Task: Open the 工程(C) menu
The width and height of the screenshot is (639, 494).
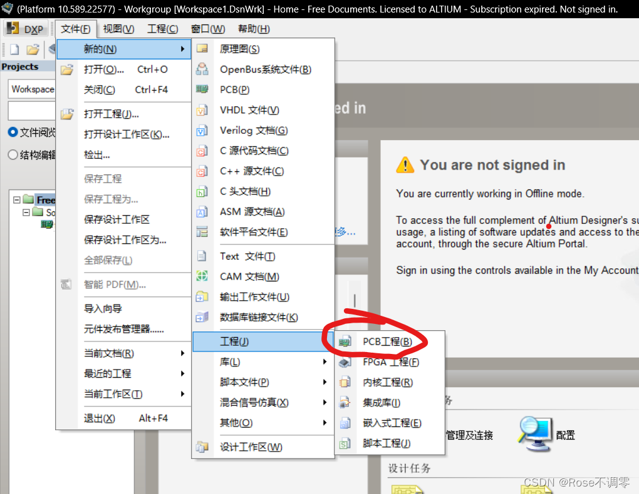Action: click(x=163, y=29)
